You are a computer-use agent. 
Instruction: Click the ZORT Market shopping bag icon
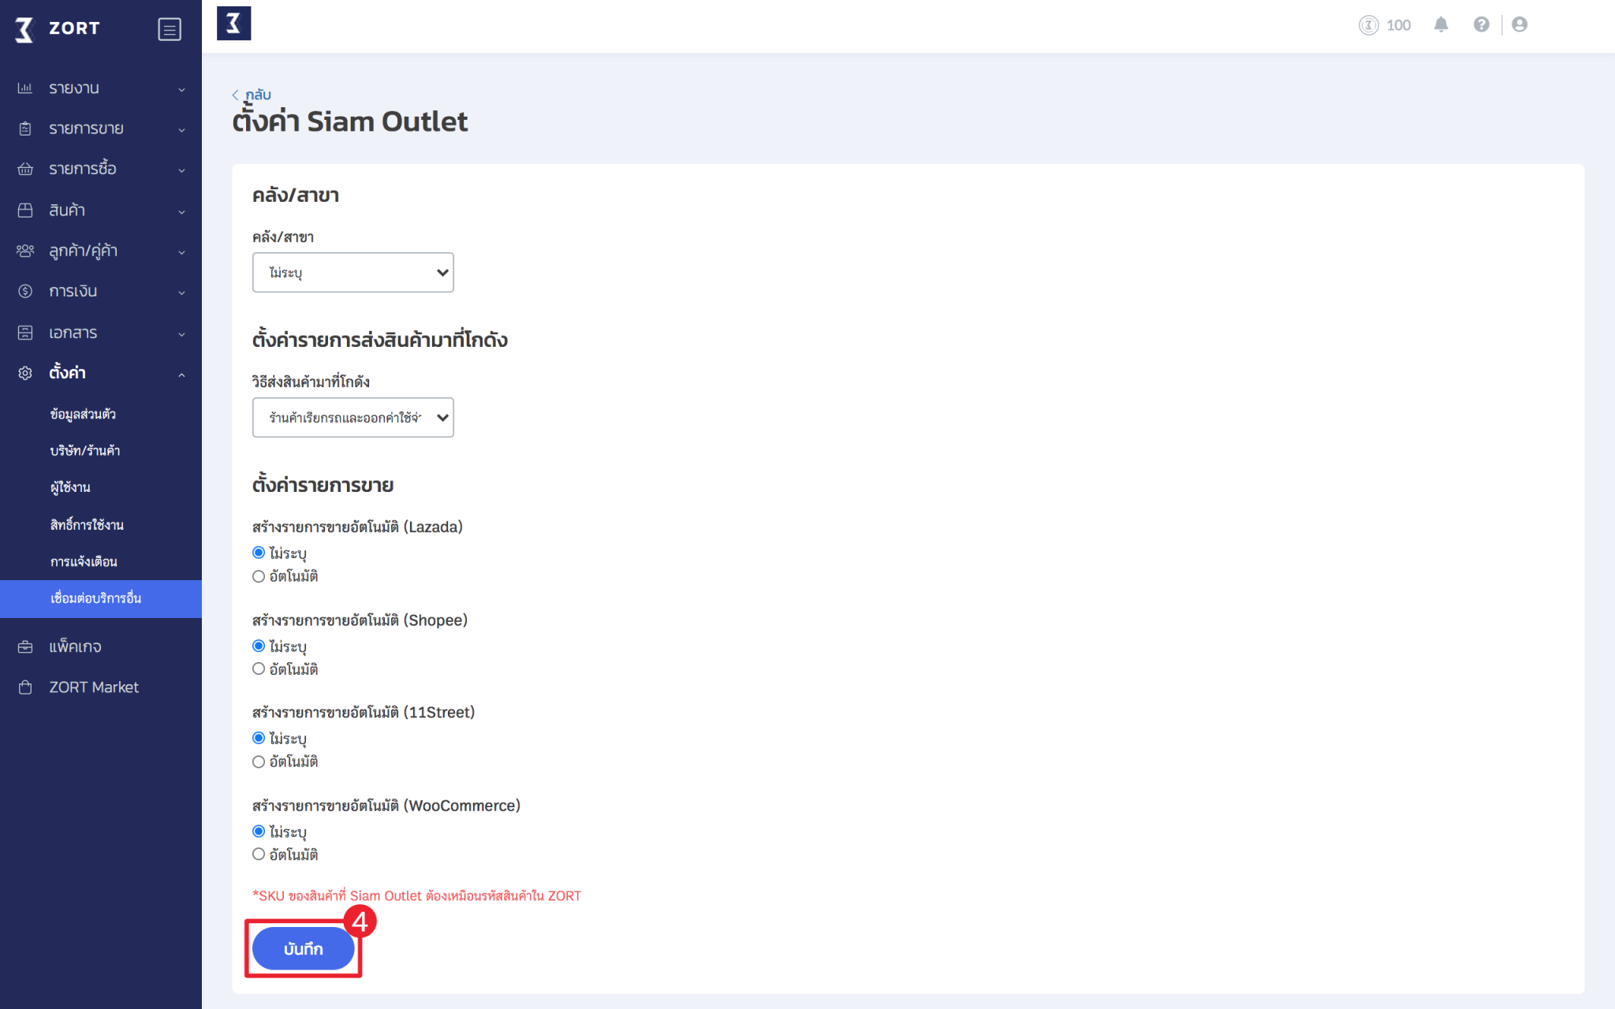click(x=25, y=687)
